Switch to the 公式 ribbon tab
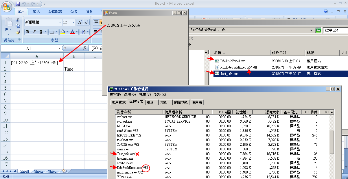This screenshot has width=348, height=179. (74, 12)
